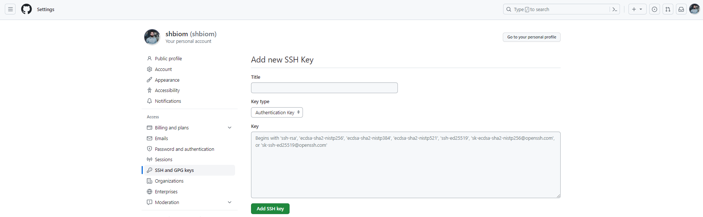Click the shbiom profile picture
703x217 pixels.
pyautogui.click(x=152, y=37)
